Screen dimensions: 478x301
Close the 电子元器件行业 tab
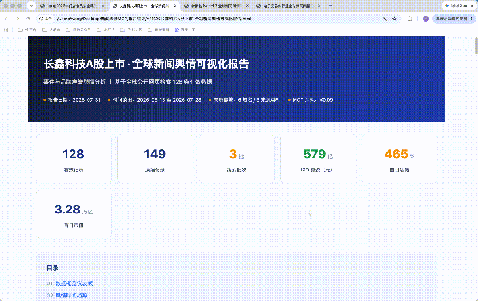(x=319, y=6)
